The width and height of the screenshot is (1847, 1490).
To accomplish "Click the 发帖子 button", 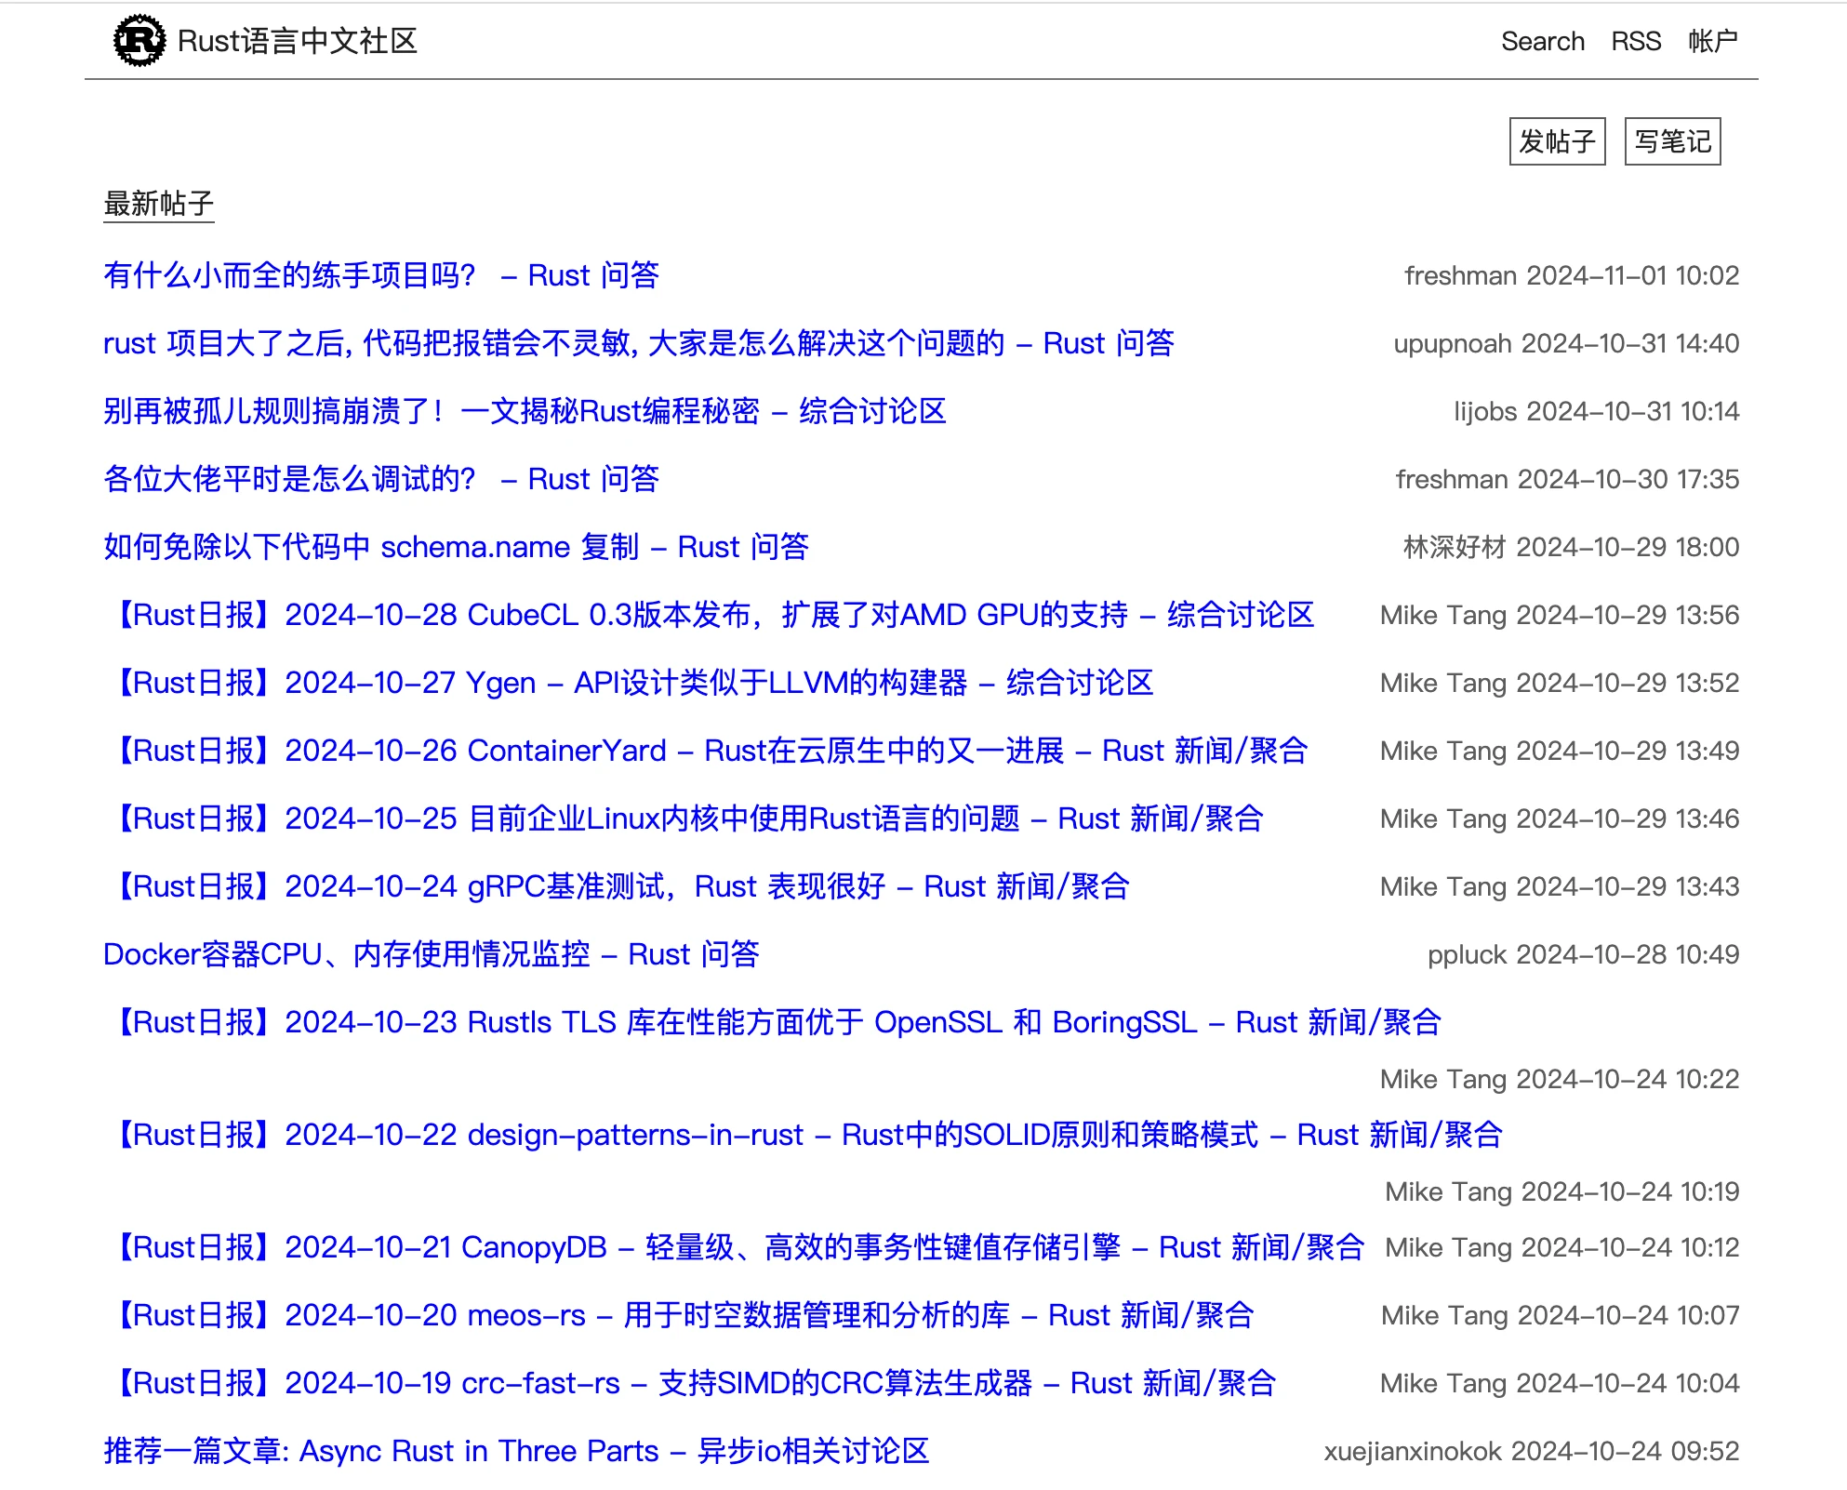I will [1556, 141].
